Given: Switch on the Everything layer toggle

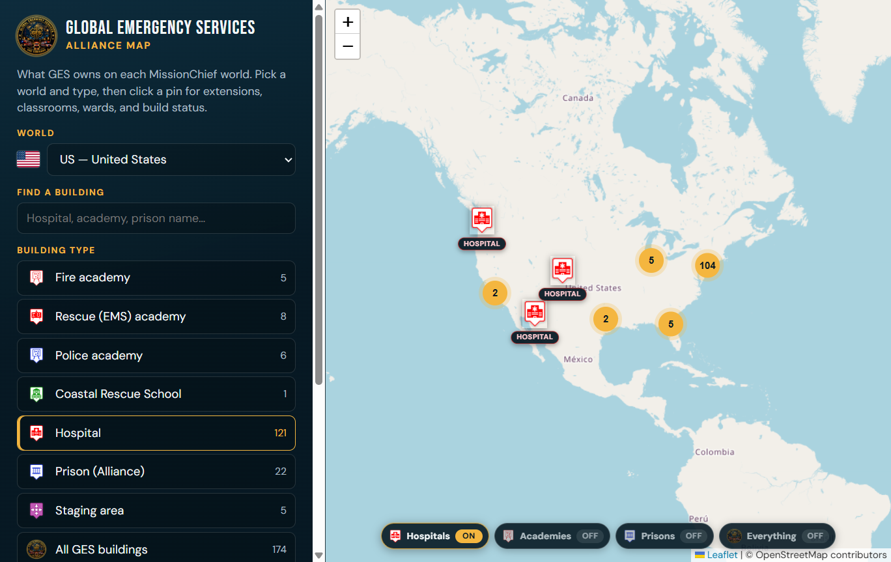Looking at the screenshot, I should coord(777,536).
